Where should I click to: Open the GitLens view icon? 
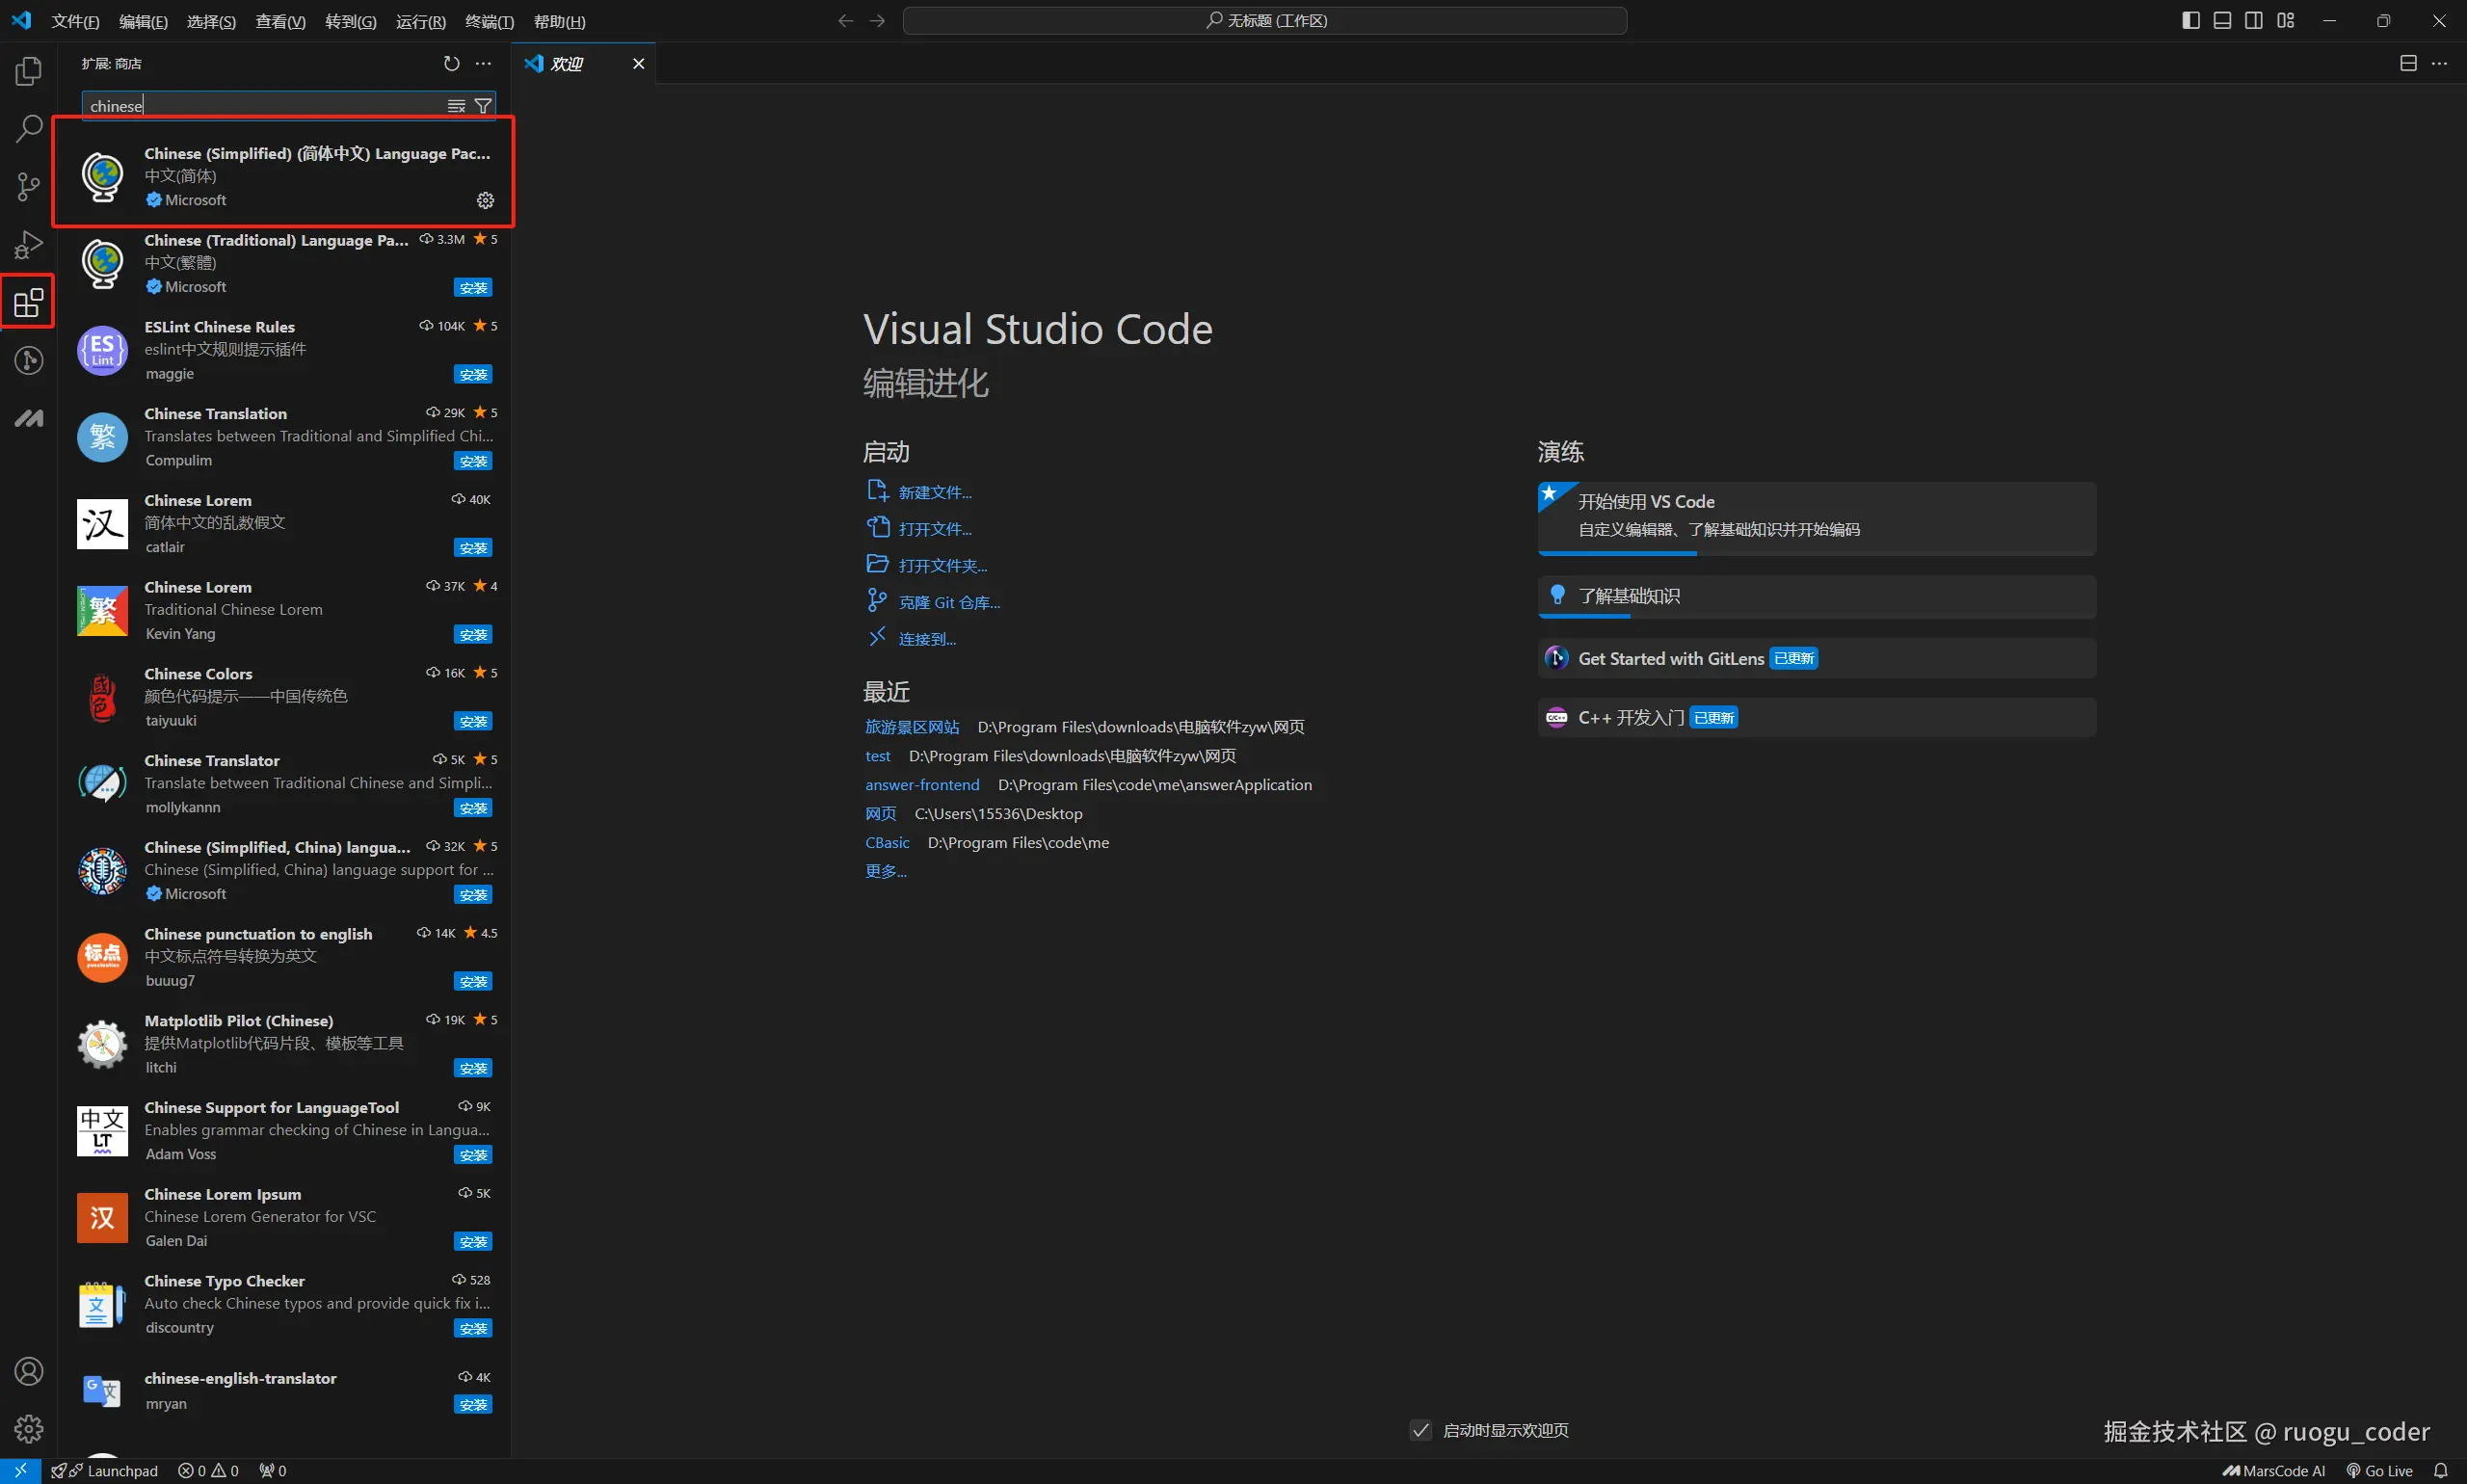pos(29,360)
